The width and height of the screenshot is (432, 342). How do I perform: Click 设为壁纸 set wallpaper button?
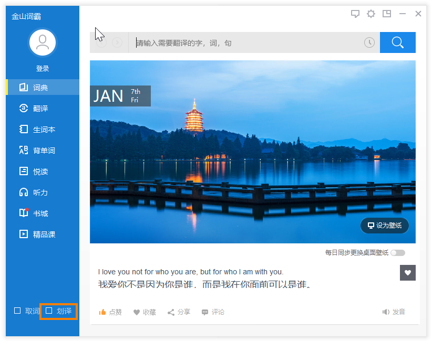click(385, 226)
